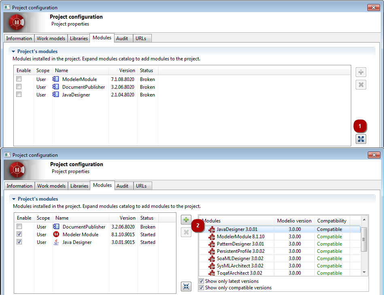Click the green plus add module button
This screenshot has height=295, width=384.
186,220
